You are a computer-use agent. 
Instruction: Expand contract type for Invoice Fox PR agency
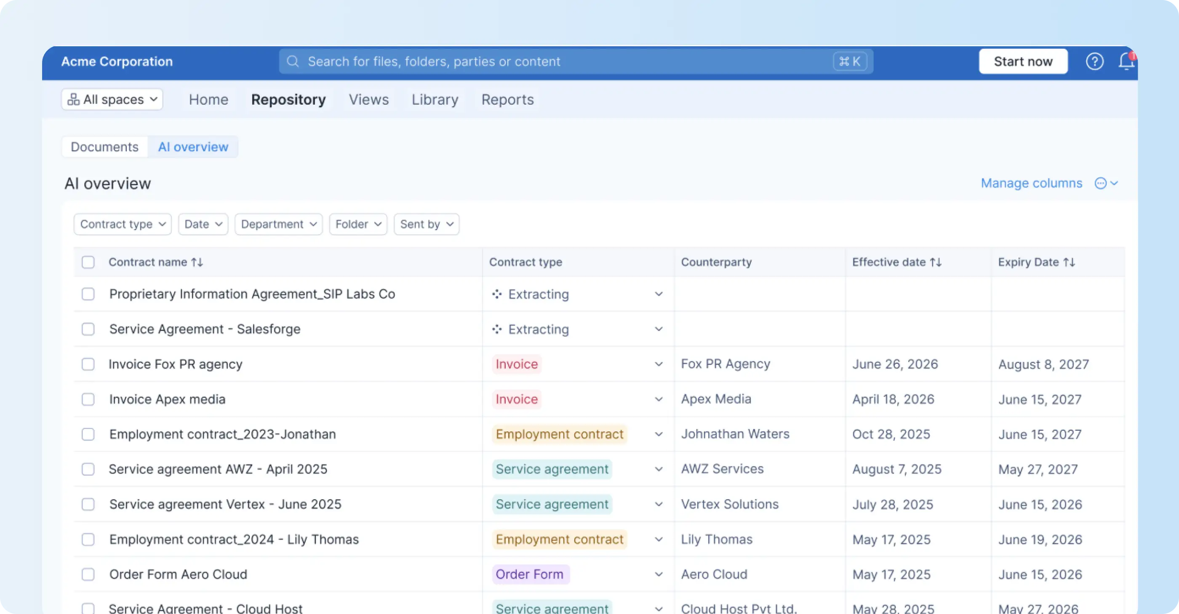click(659, 364)
